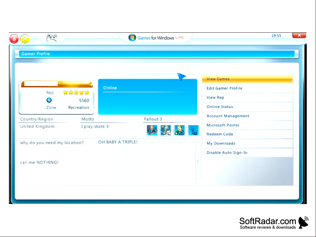The height and width of the screenshot is (237, 316).
Task: Click the United Kingdom country value
Action: click(x=37, y=127)
